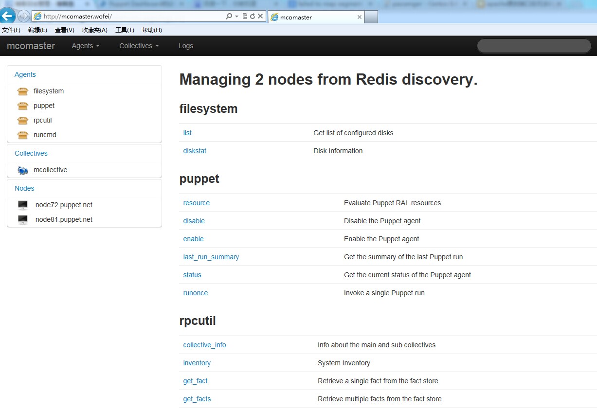Click the rpcutil inventory action link
Image resolution: width=597 pixels, height=411 pixels.
coord(197,363)
